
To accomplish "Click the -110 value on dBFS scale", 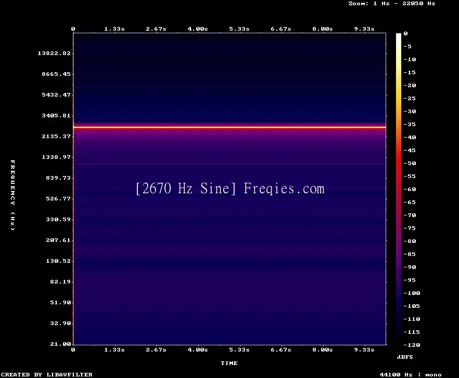I will (412, 319).
